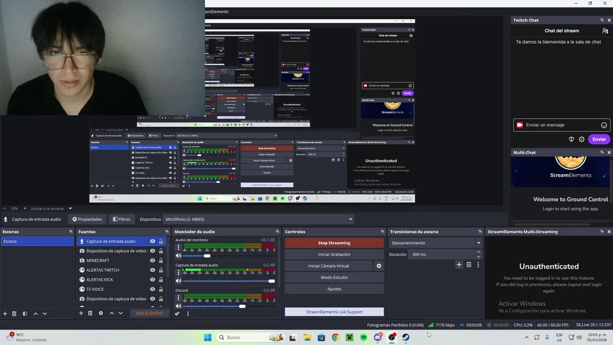Toggle lock on ALERTAS TWITCH source
This screenshot has height=345, width=613.
coord(161,270)
